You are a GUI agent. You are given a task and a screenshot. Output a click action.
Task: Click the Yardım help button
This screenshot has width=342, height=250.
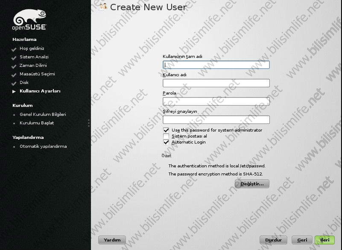point(112,240)
